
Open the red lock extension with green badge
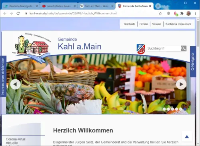tap(176, 14)
